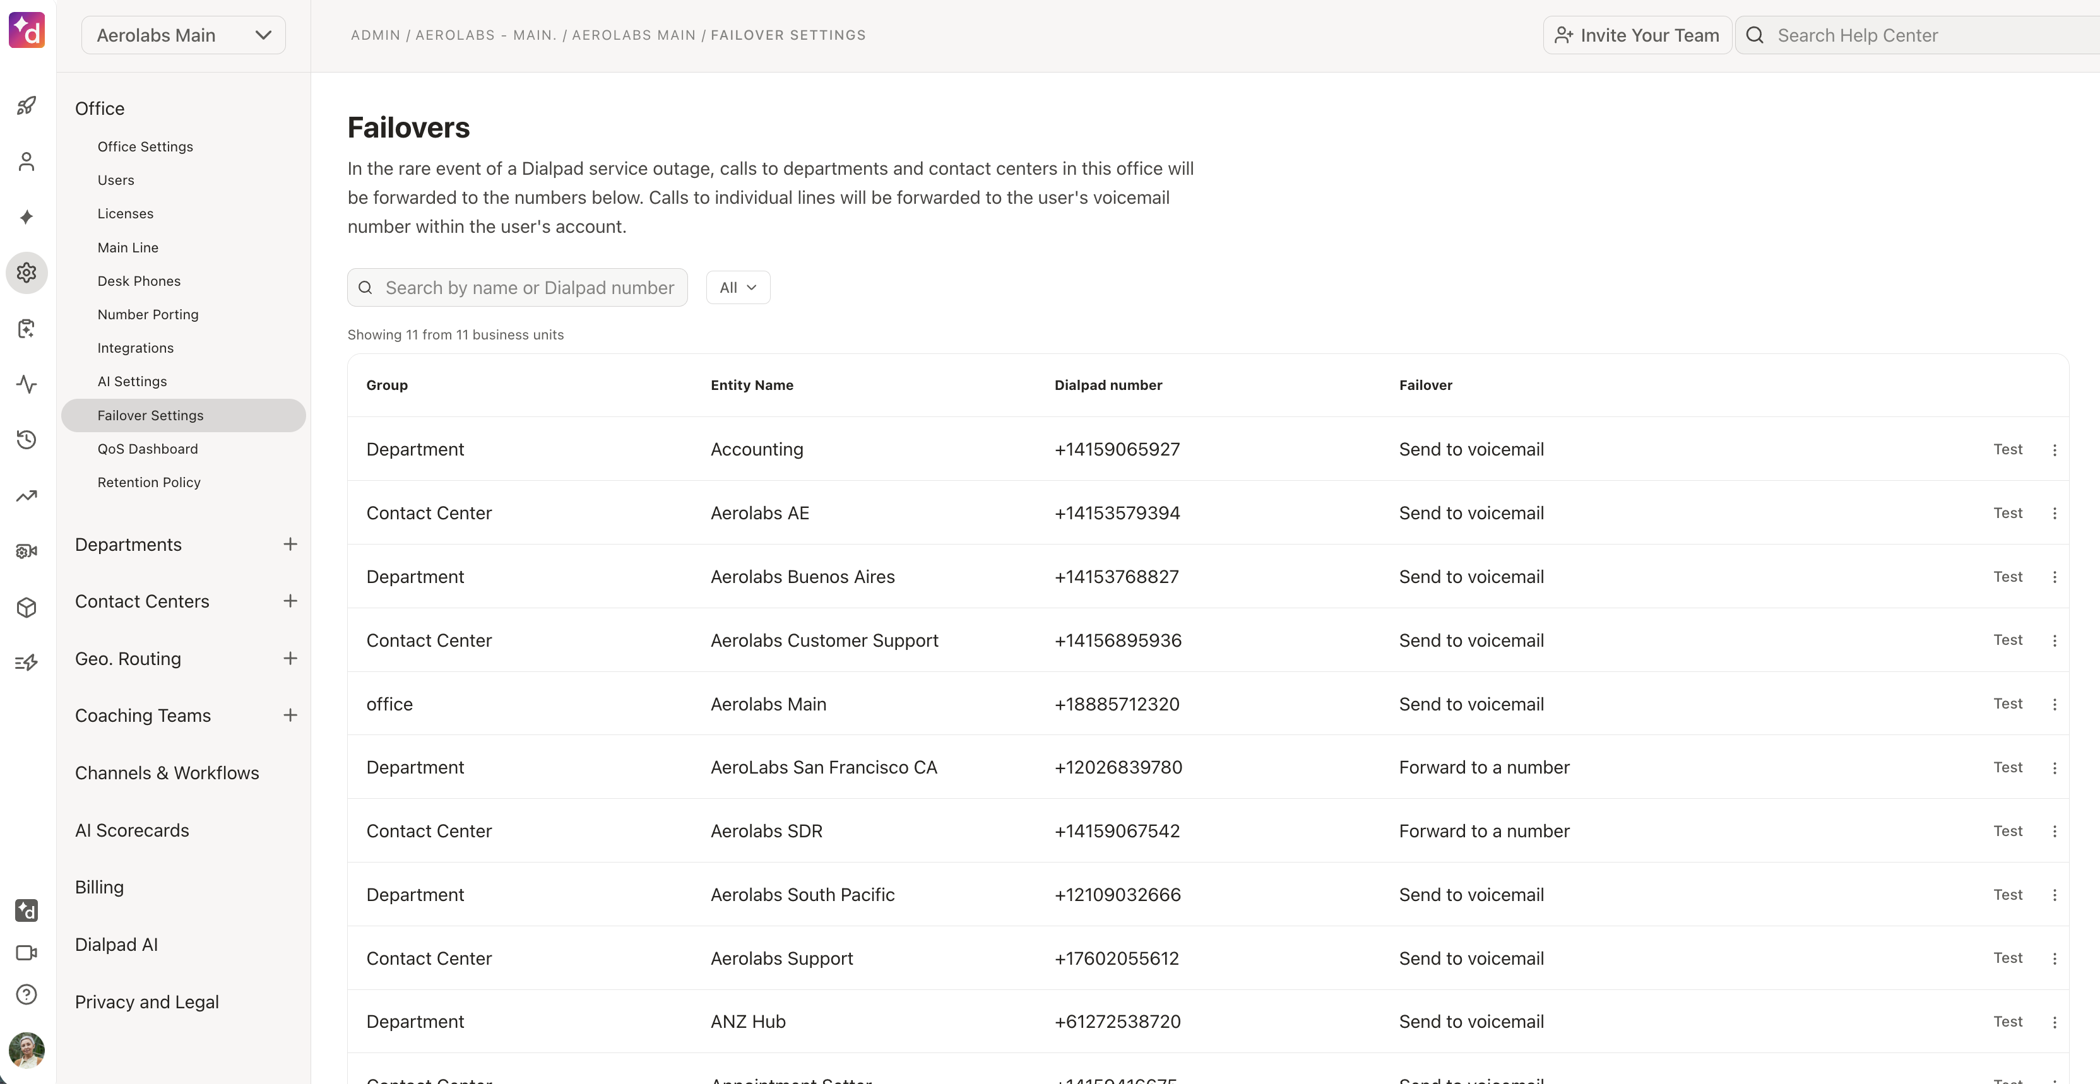This screenshot has width=2100, height=1084.
Task: Open Desk Phones page
Action: (x=139, y=281)
